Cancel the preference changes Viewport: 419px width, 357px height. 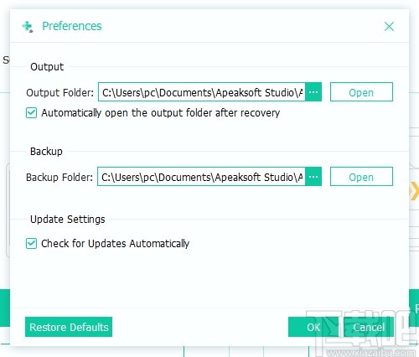[x=369, y=327]
